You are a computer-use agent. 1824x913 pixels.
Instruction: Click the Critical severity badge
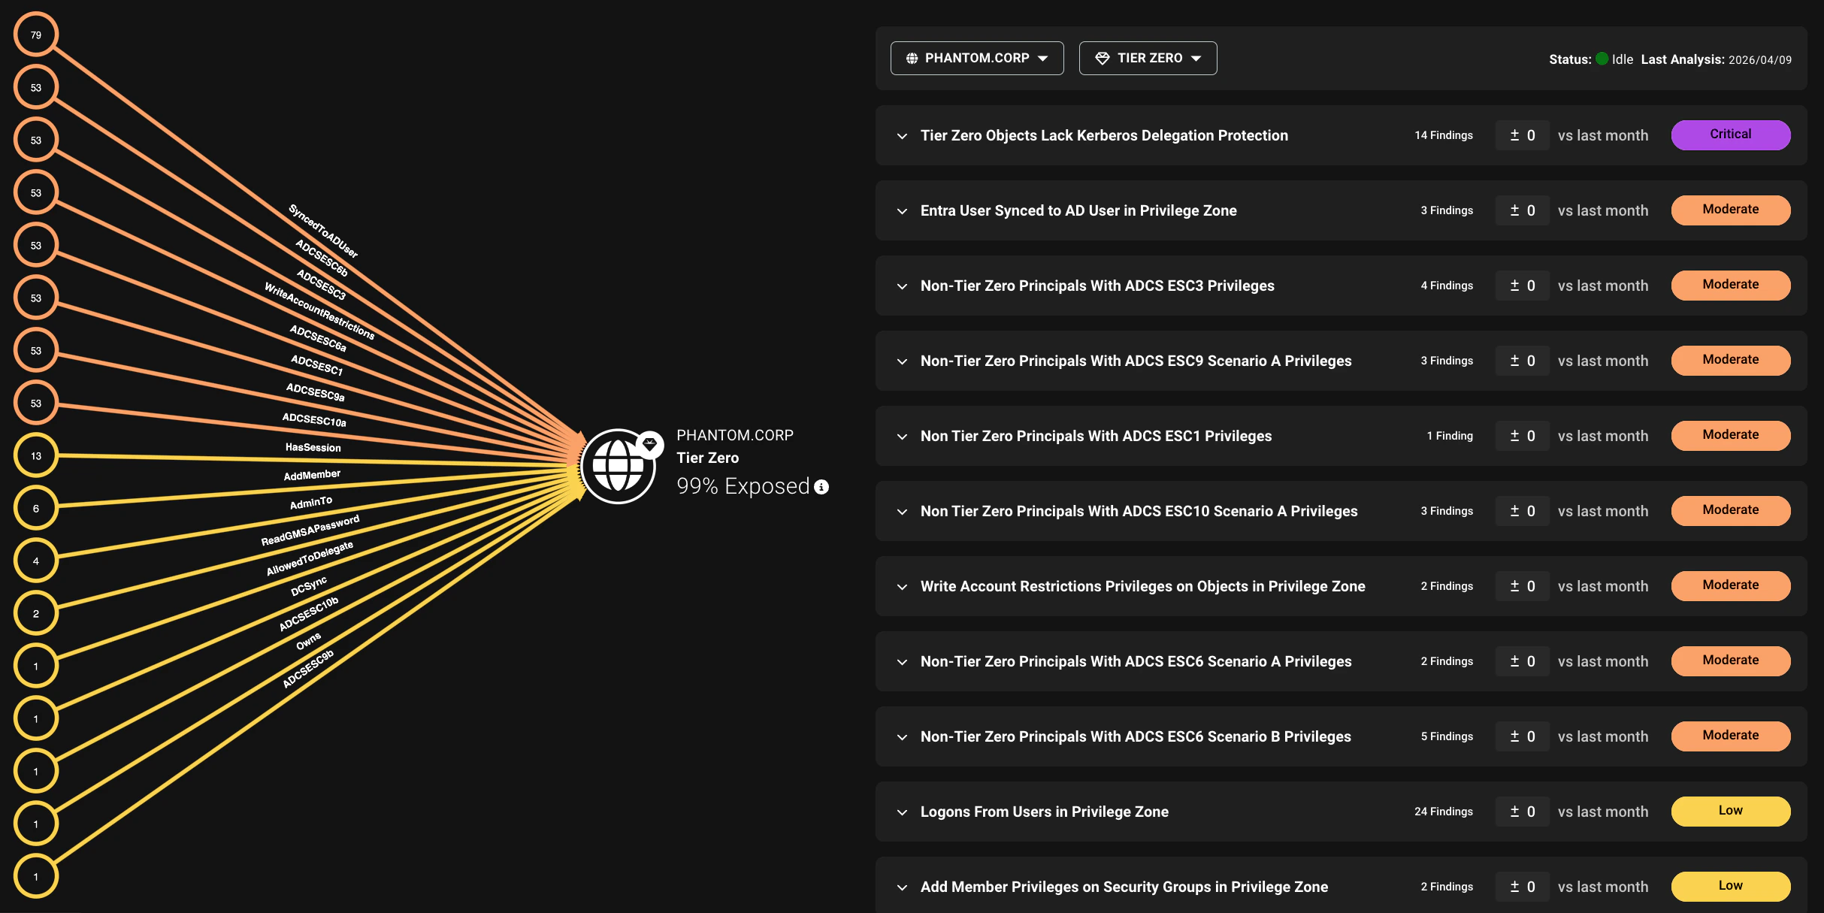coord(1731,135)
